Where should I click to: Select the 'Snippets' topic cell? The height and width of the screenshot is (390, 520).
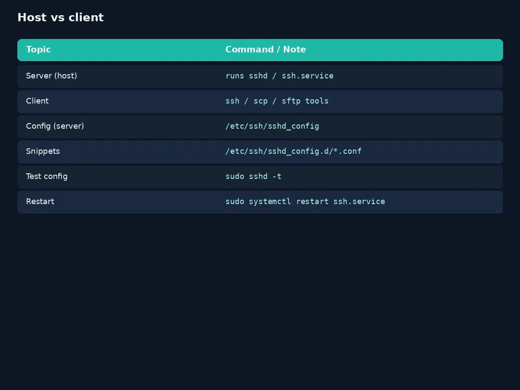pyautogui.click(x=43, y=151)
